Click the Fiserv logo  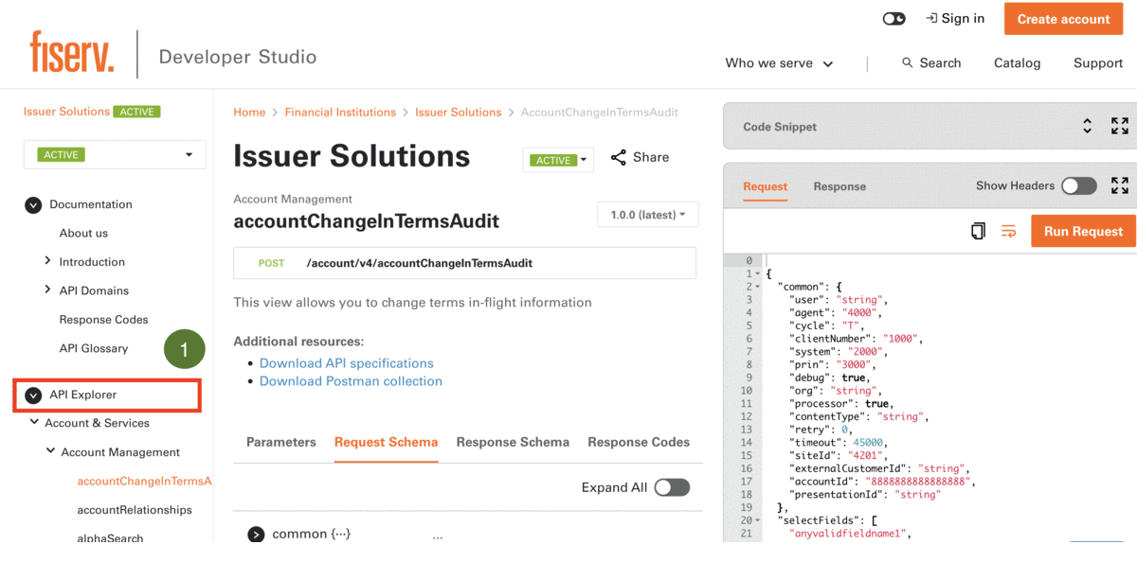pyautogui.click(x=72, y=52)
